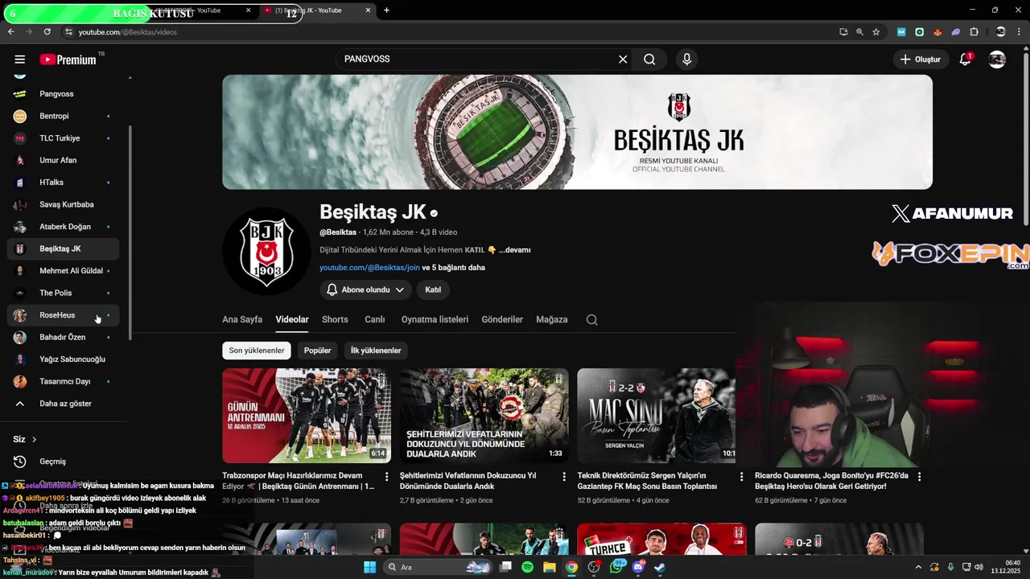Screen dimensions: 1030x579
Task: Open the Abone olundu subscription dropdown
Action: click(x=365, y=290)
